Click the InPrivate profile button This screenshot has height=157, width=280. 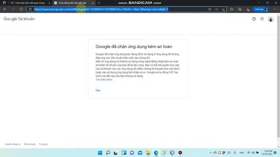click(x=261, y=9)
